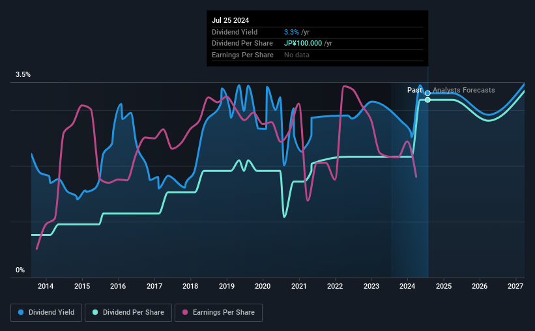Click the 2015 x-axis label
Screen dimensions: 535x331
point(82,286)
